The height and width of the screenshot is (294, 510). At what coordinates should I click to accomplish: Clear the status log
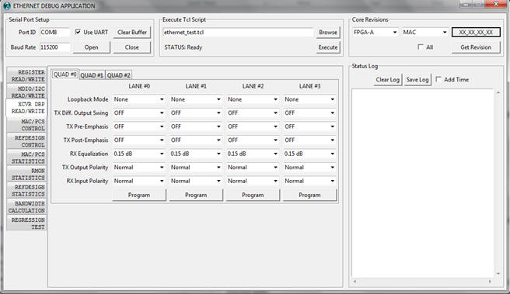[x=388, y=79]
